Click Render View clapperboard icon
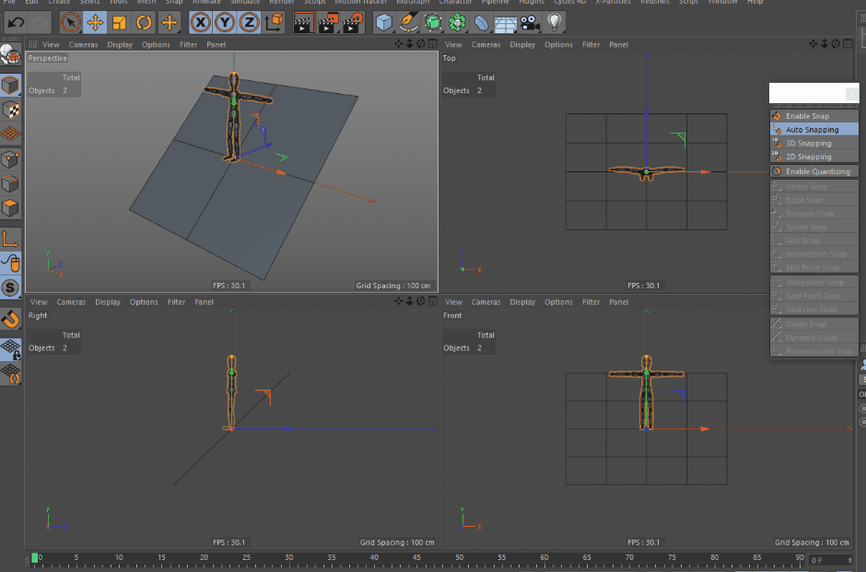This screenshot has width=866, height=572. 303,23
